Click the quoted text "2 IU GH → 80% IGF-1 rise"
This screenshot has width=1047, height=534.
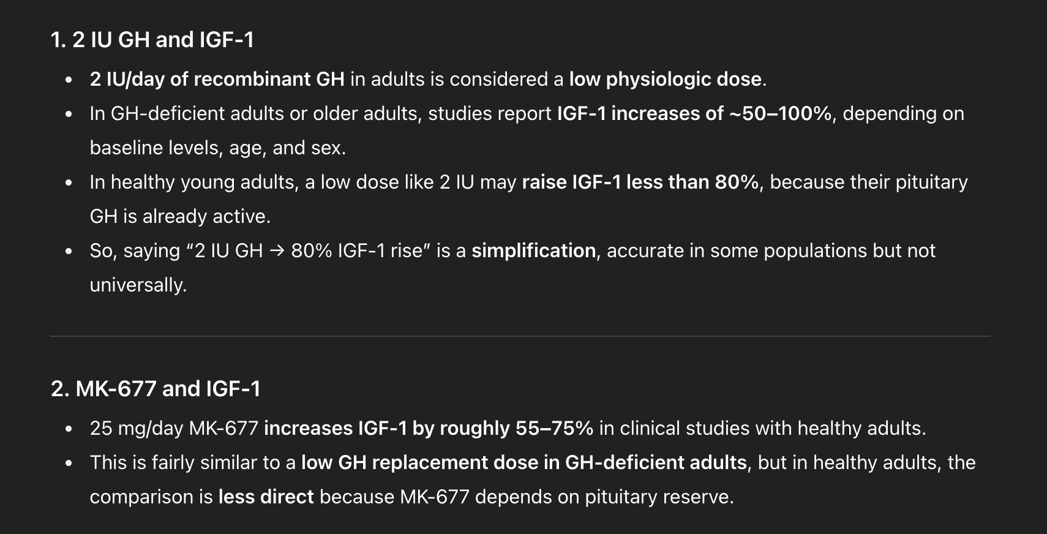[x=309, y=250]
